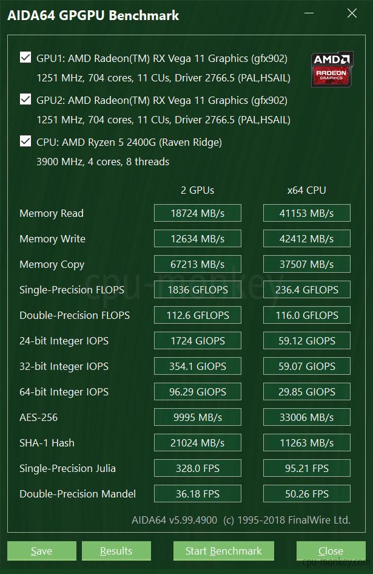This screenshot has width=373, height=574.
Task: Select the 18724 MB/s Memory Read result
Action: 198,213
